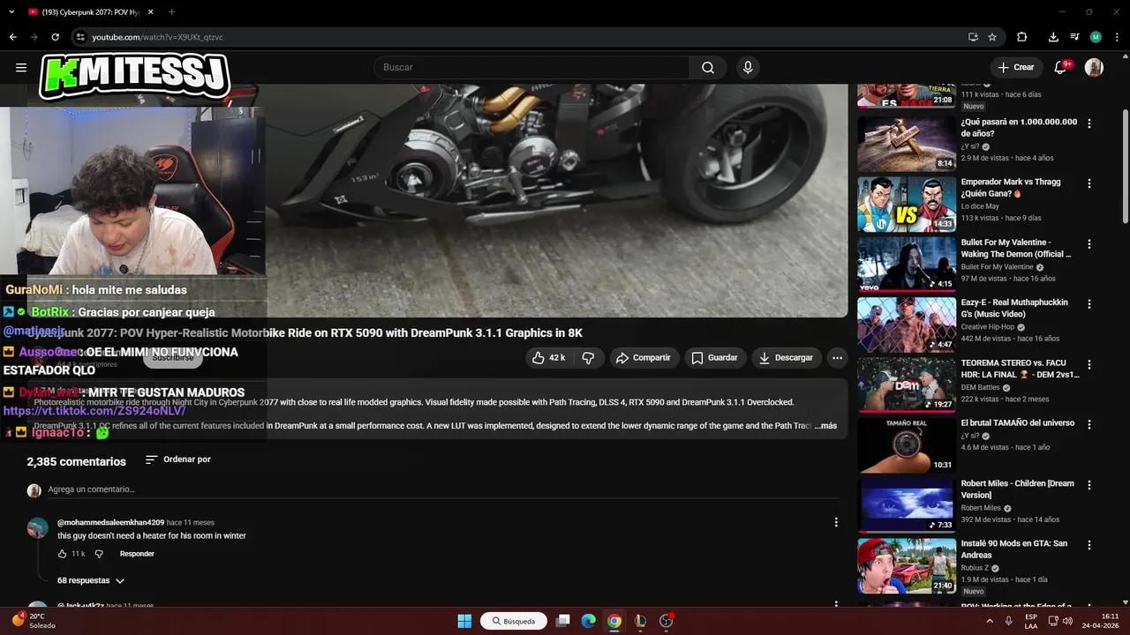The height and width of the screenshot is (635, 1130).
Task: Open weather widget '20°C Soleado'
Action: [35, 621]
